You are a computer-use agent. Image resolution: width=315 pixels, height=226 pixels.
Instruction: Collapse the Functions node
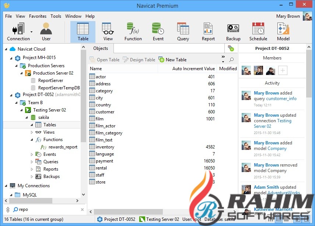32,140
